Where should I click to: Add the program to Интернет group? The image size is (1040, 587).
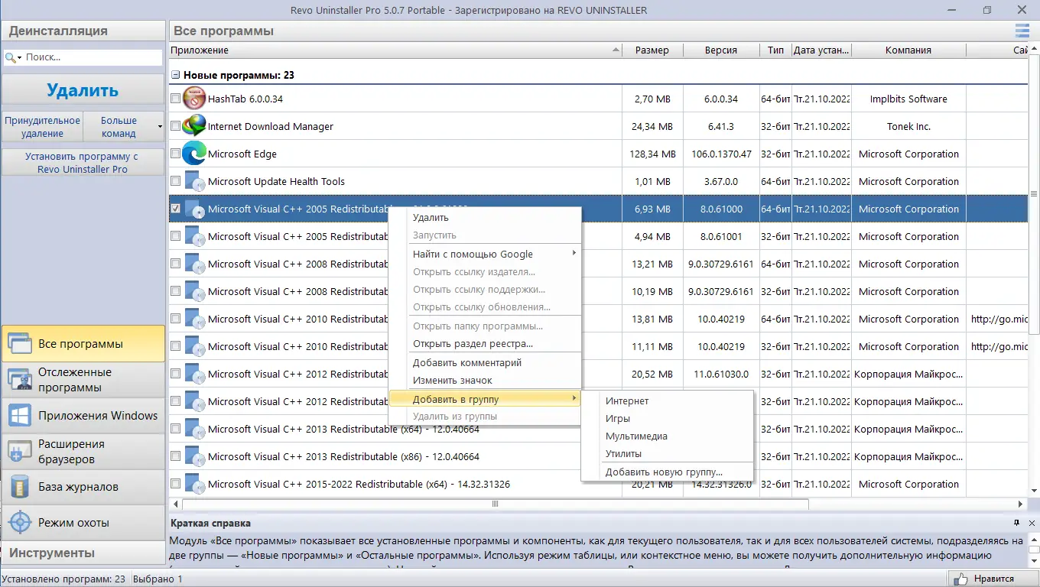pos(668,401)
